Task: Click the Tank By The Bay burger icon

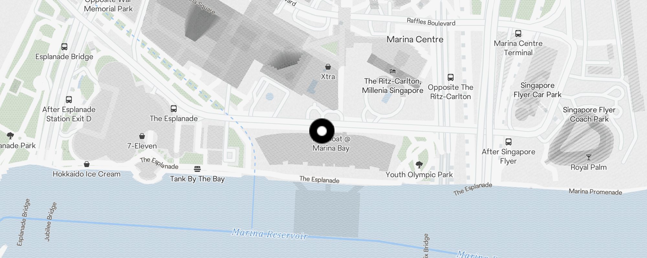Action: click(197, 169)
